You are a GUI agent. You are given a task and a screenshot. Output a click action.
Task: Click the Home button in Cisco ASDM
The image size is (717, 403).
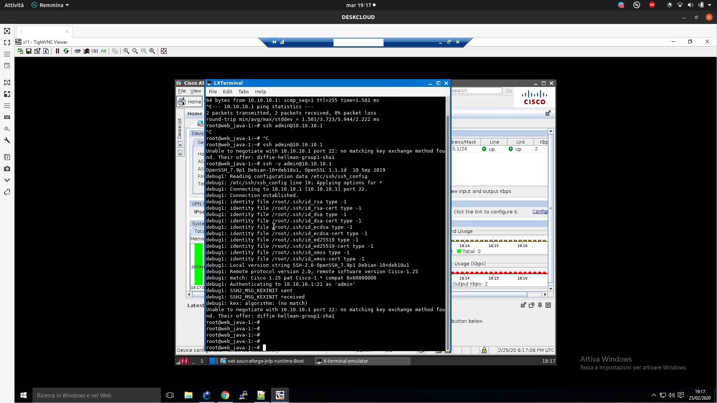tap(190, 101)
